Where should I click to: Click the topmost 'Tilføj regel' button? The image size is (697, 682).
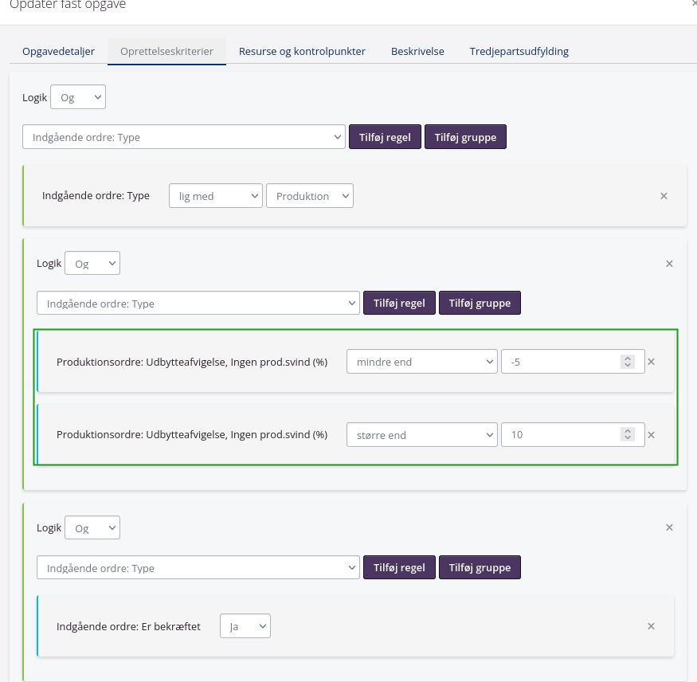(385, 137)
